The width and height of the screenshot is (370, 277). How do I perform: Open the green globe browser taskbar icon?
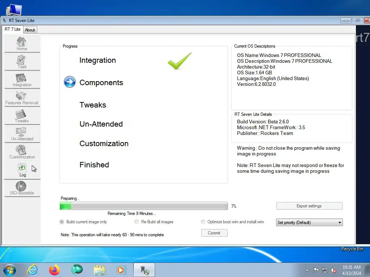tap(77, 269)
